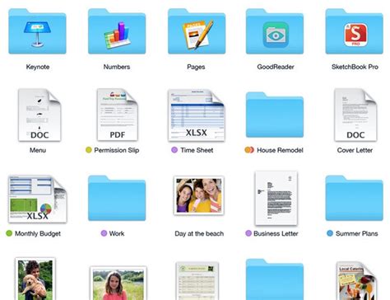Open the Keynote folder icon

(37, 31)
